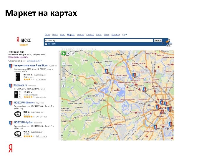The image size is (212, 159).
Task: Click "еще товары" link under PalmStore
Action: click(x=40, y=75)
